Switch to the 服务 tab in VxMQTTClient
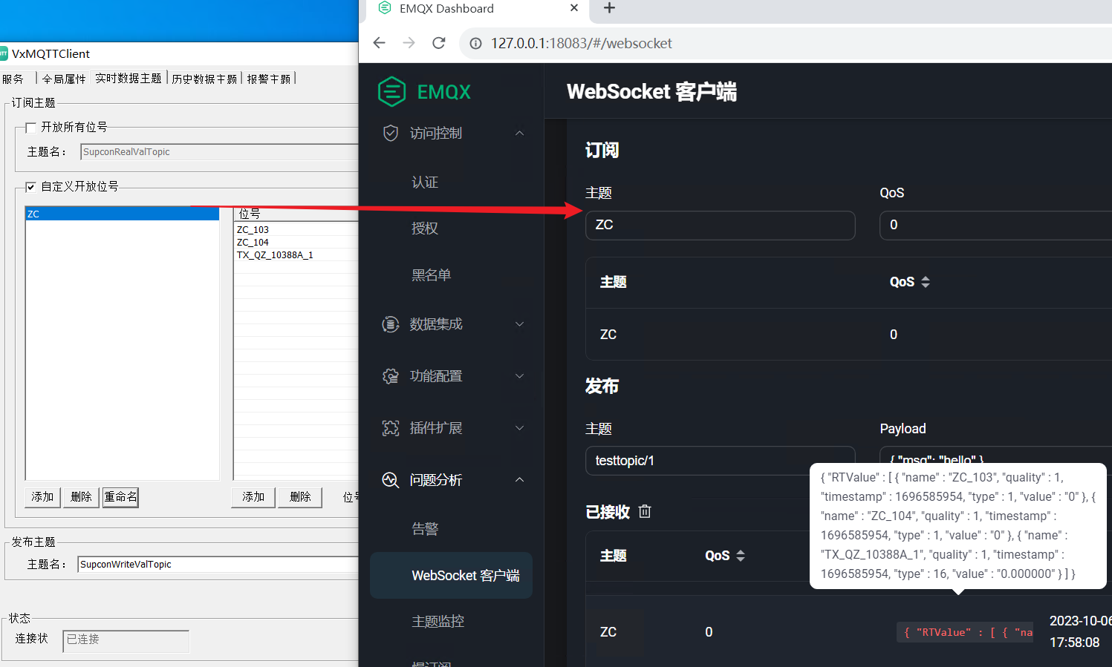The height and width of the screenshot is (667, 1112). click(x=13, y=79)
